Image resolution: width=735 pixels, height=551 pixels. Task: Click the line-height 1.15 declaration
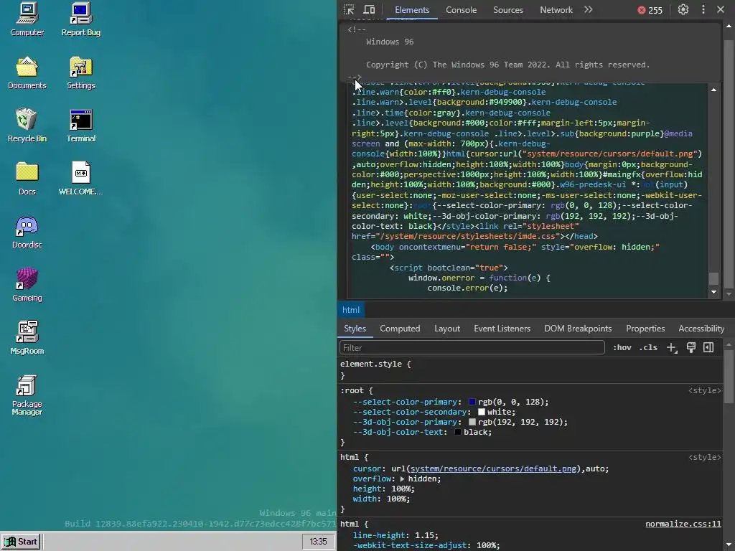point(395,535)
